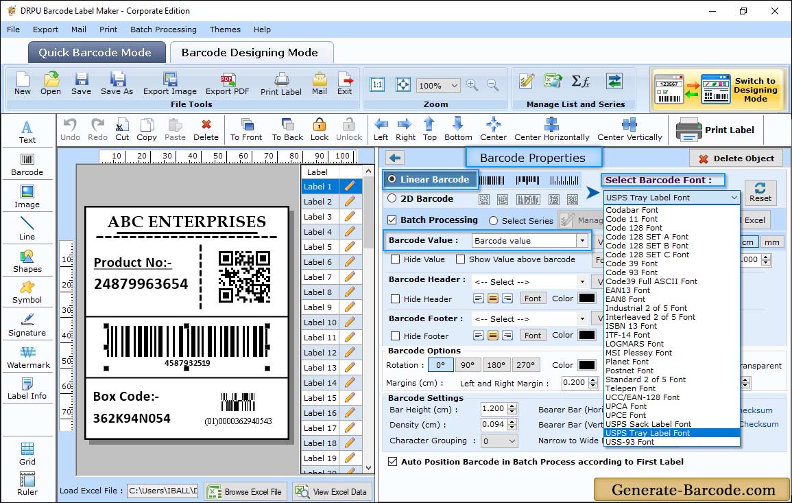The image size is (792, 503).
Task: Export label as Image
Action: tap(170, 84)
